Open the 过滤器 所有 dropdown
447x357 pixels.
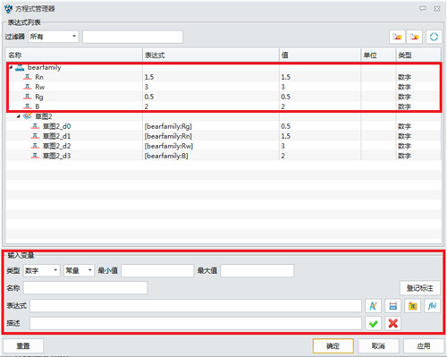click(54, 37)
